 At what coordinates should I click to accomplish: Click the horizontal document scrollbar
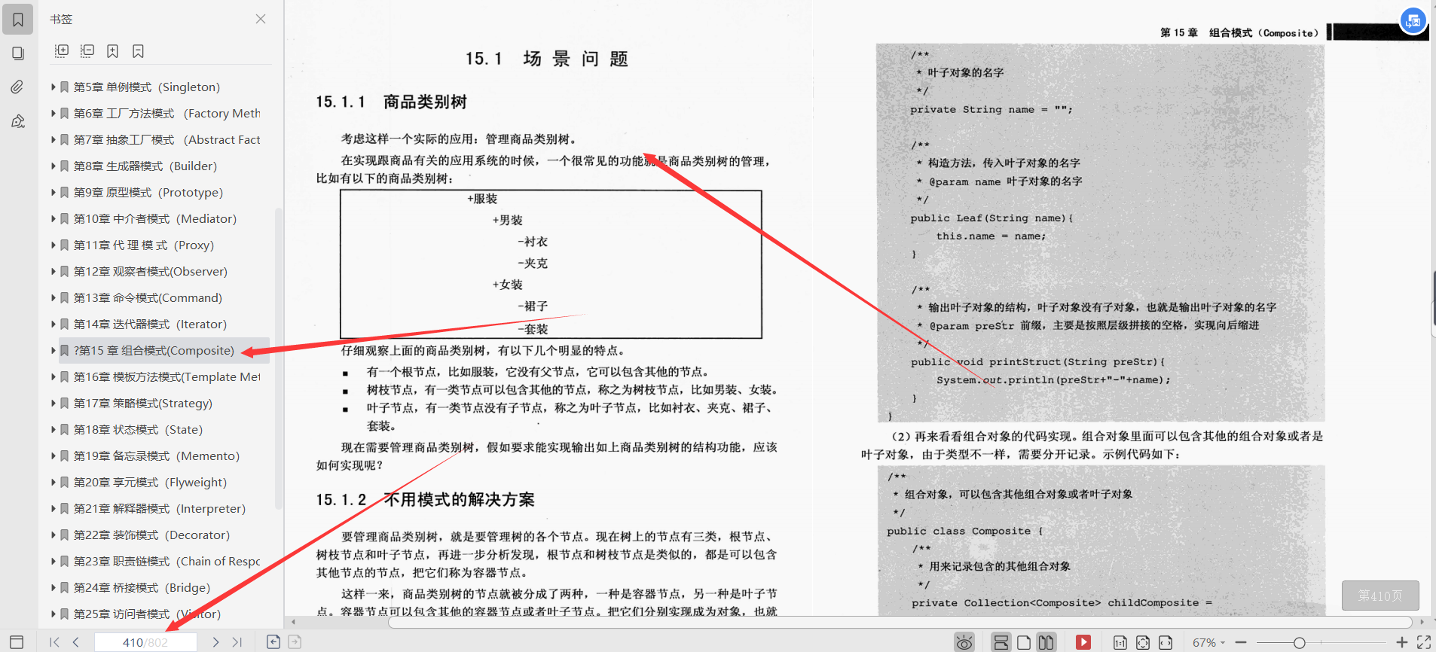(900, 622)
